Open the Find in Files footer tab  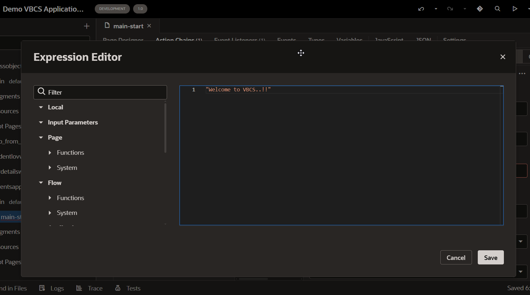13,288
